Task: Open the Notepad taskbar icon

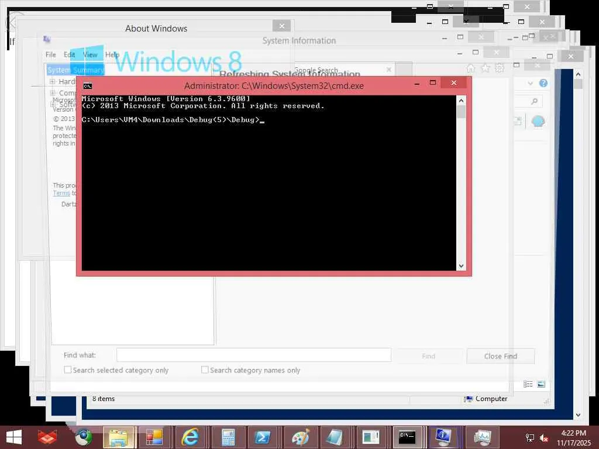Action: click(334, 437)
